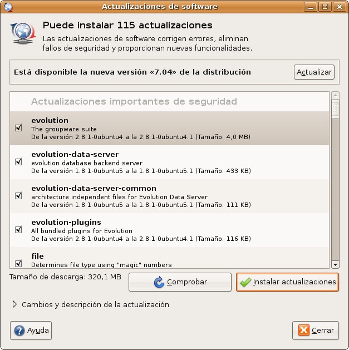Screen dimensions: 349x350
Task: Select the evolution-data-server-common package name
Action: pos(94,189)
